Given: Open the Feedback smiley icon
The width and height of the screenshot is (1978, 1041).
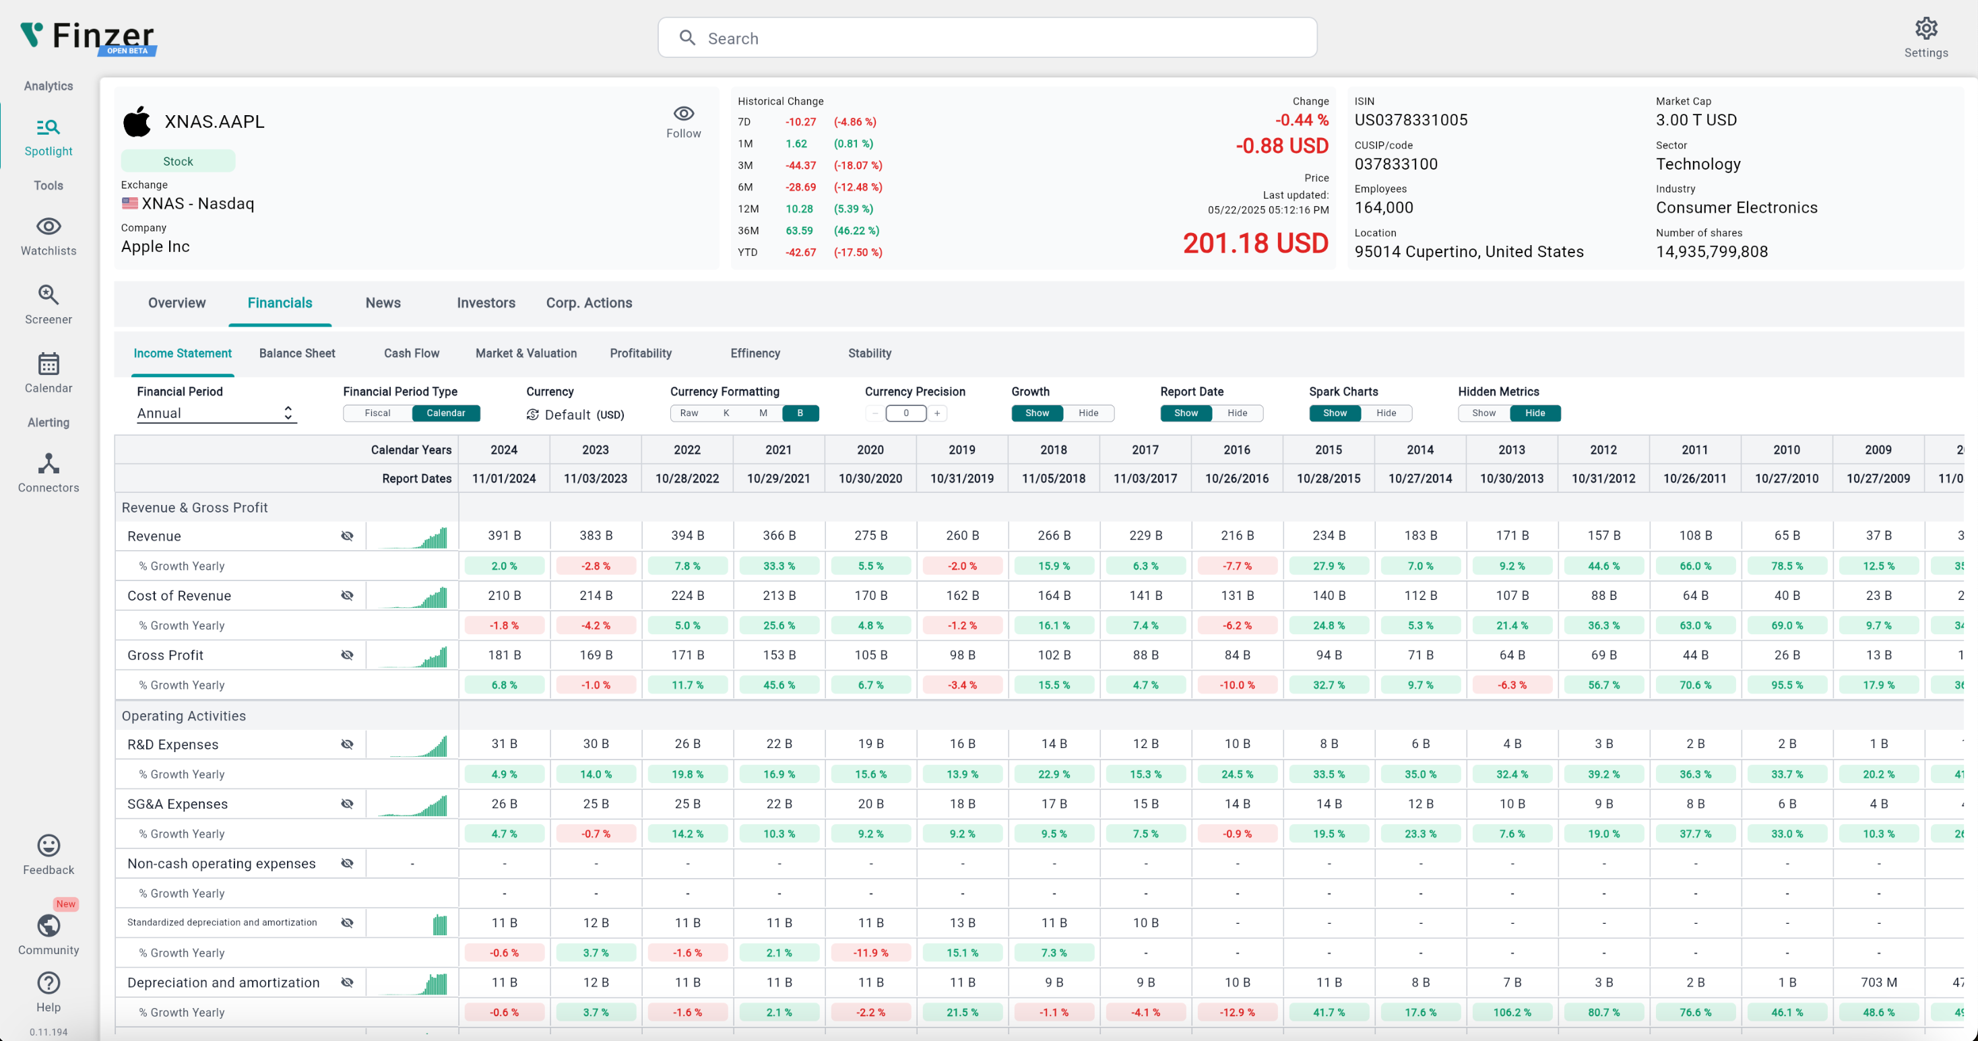Looking at the screenshot, I should tap(49, 845).
